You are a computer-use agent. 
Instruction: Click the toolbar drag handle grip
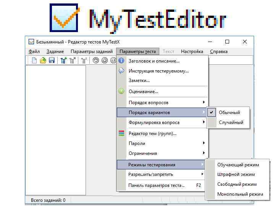pos(28,60)
